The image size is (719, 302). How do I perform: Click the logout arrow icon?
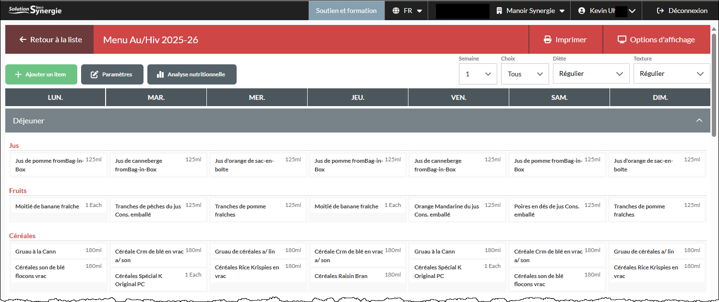660,11
